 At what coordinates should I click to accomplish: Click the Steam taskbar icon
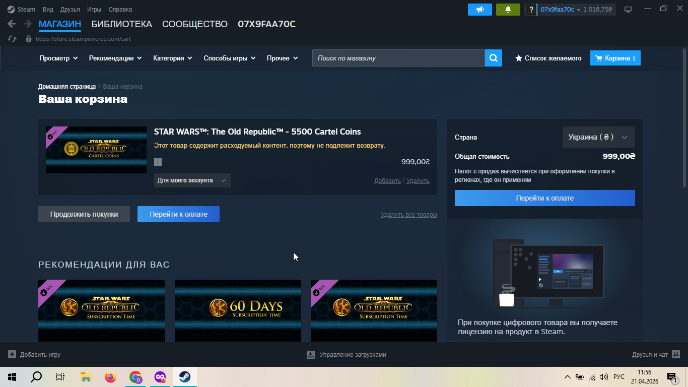tap(185, 376)
